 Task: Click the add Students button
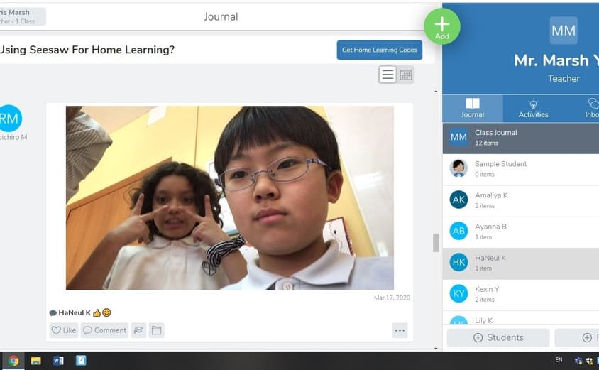498,337
